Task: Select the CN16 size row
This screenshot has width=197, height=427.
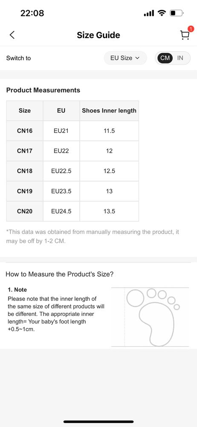Action: 72,131
